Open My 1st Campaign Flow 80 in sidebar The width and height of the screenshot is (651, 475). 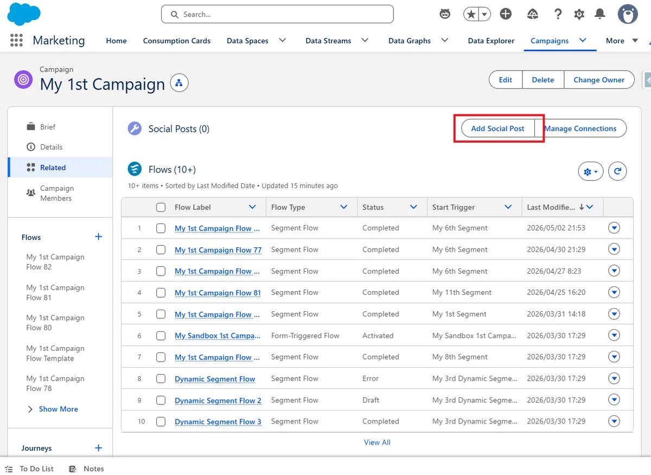pos(55,323)
